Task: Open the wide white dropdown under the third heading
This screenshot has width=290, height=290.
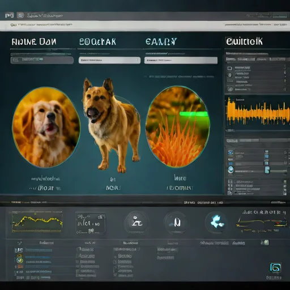Action: tap(181, 61)
